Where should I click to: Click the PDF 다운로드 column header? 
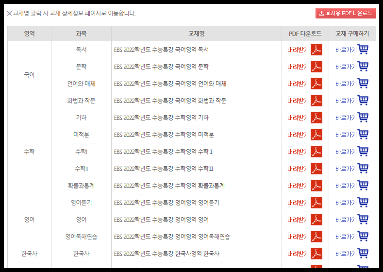click(305, 34)
